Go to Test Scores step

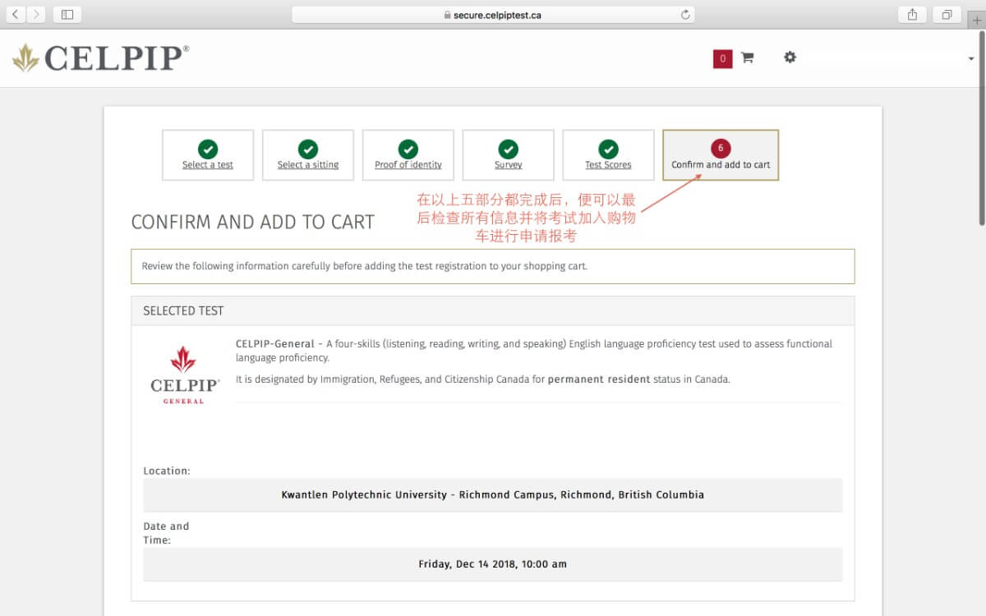click(x=608, y=155)
